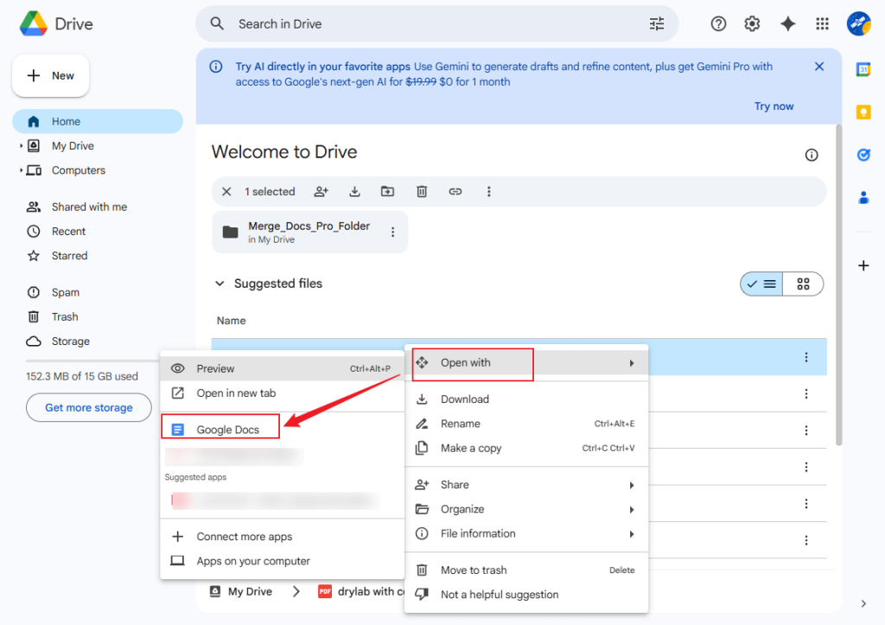
Task: Collapse the Suggested files section
Action: click(x=220, y=283)
